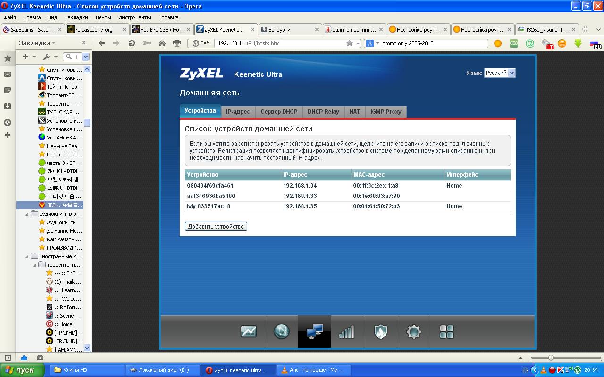The height and width of the screenshot is (377, 604).
Task: Open the History clock panel in sidebar
Action: (x=8, y=122)
